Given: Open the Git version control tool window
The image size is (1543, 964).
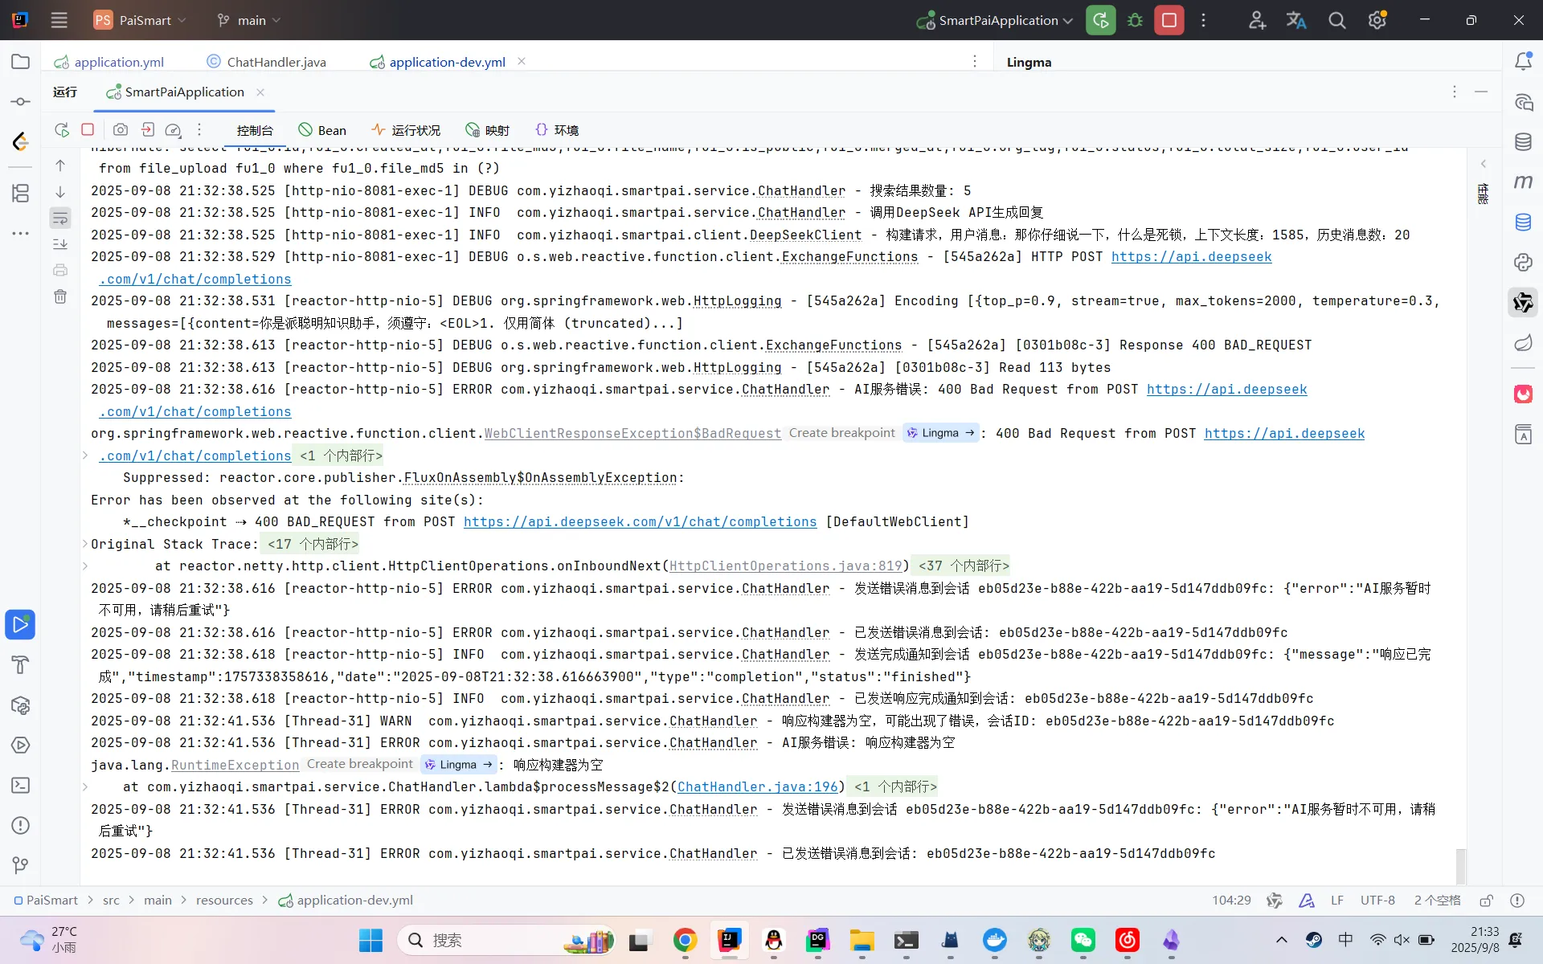Looking at the screenshot, I should click(21, 865).
